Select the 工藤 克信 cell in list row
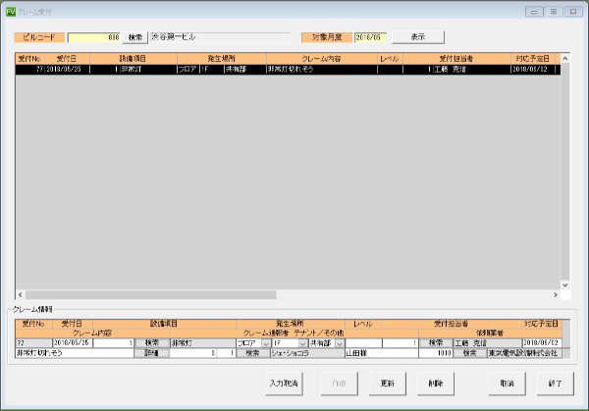 471,70
